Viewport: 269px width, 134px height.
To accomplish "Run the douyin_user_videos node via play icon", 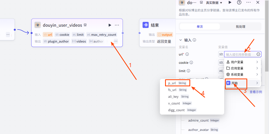I will [x=110, y=25].
